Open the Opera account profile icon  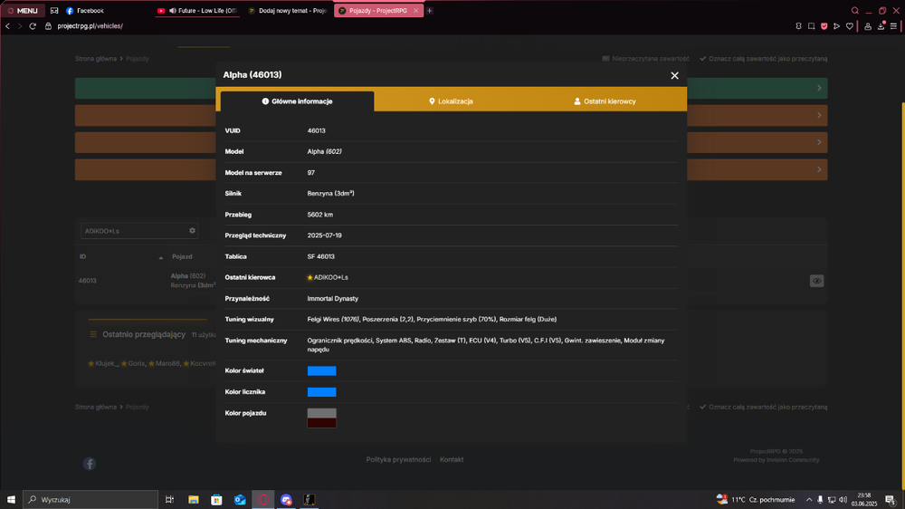coord(868,26)
